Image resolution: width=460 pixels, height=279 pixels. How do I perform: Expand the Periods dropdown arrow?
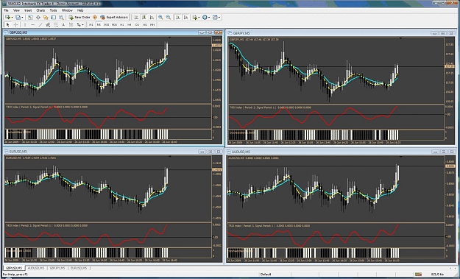[x=209, y=18]
